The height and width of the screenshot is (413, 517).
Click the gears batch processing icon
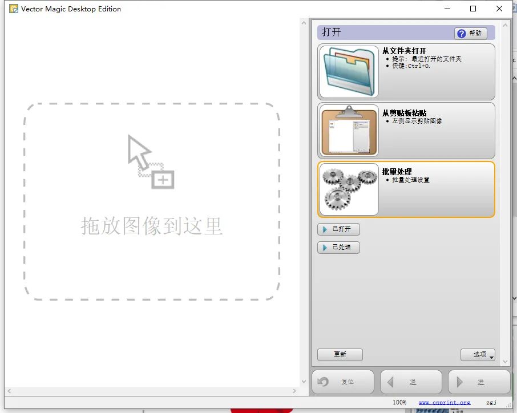(x=349, y=189)
